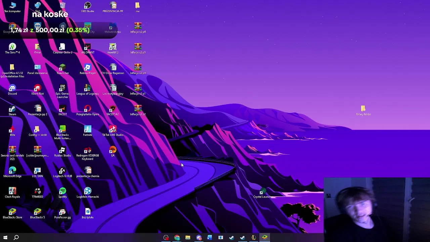Open LOL SKIN shortcut
Image resolution: width=430 pixels, height=242 pixels.
click(38, 172)
